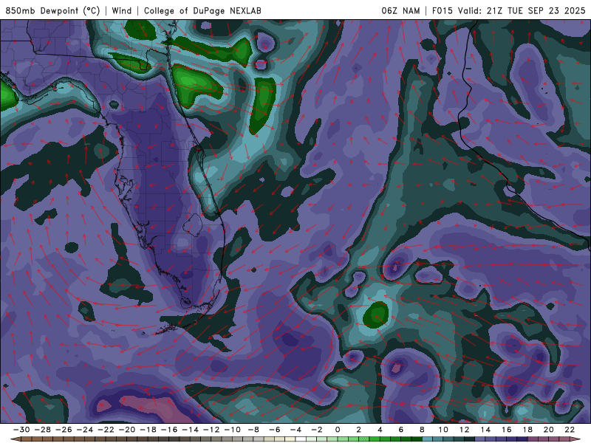Click the 20 label on the color scale

pos(549,430)
